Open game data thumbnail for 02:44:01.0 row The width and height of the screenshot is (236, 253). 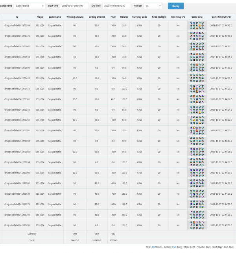point(197,215)
